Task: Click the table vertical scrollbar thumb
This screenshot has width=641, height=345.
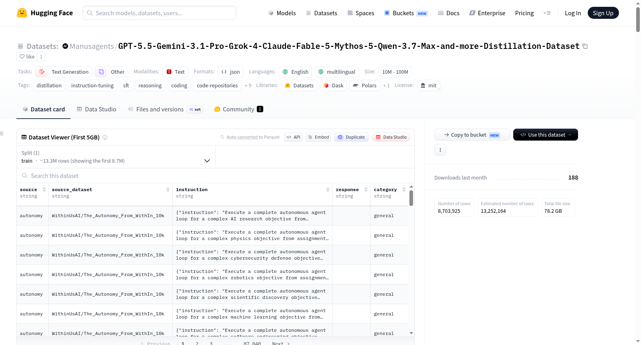Action: coord(411,198)
